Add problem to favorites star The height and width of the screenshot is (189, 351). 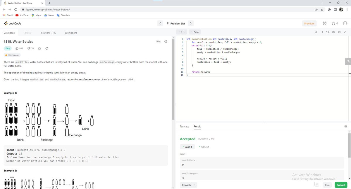(x=39, y=48)
